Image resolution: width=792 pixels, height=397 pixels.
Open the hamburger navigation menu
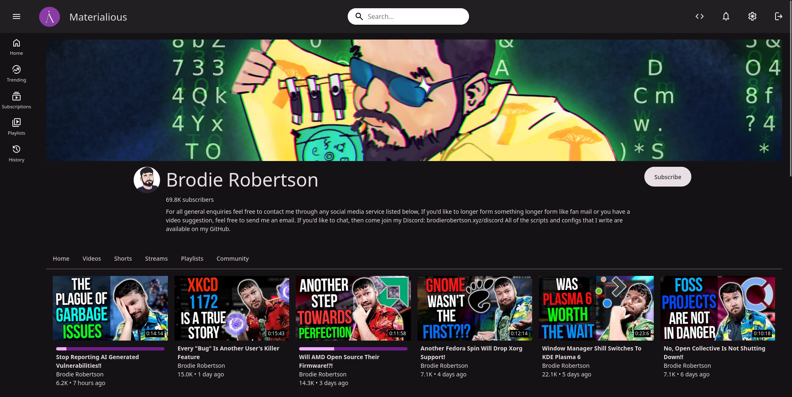tap(16, 16)
